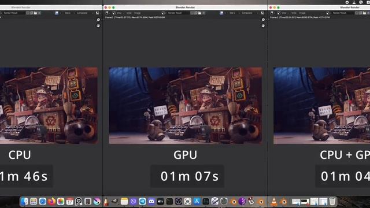370x208 pixels.
Task: Open Calendar from the dock
Action: point(69,202)
